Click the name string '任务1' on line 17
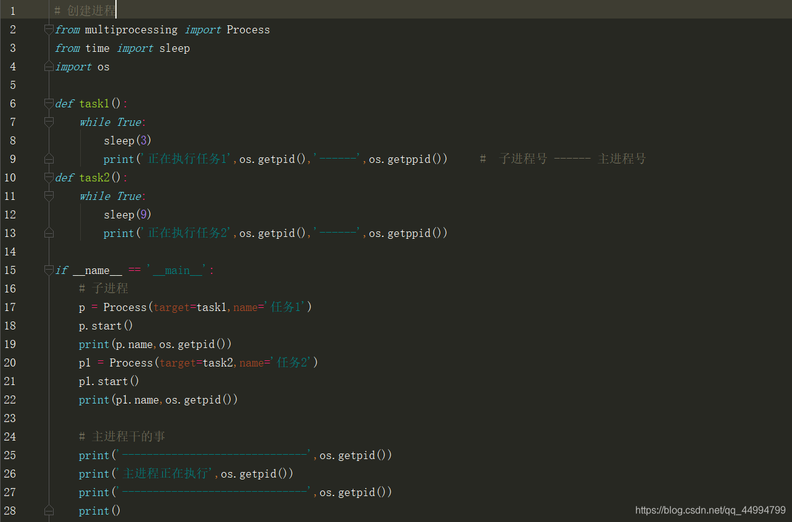The height and width of the screenshot is (522, 792). (286, 307)
